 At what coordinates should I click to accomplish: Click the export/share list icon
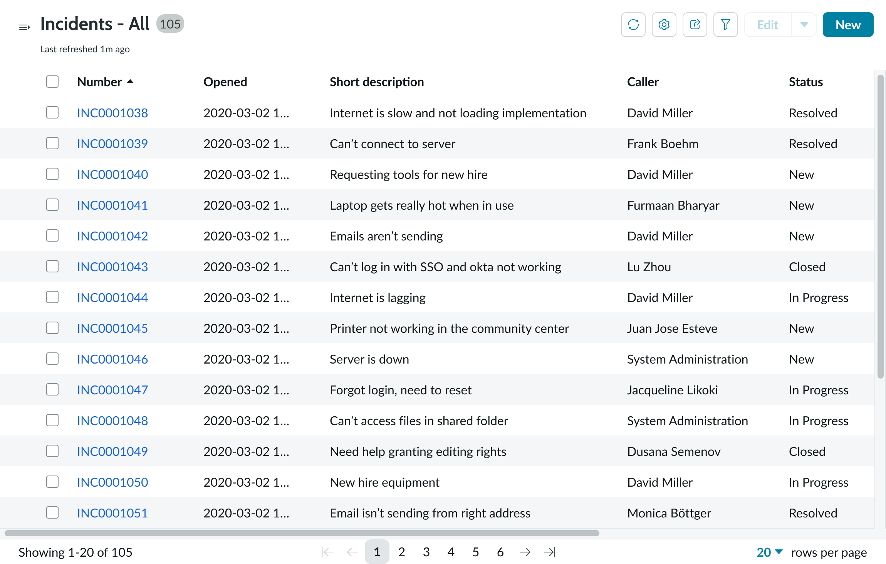click(x=695, y=25)
